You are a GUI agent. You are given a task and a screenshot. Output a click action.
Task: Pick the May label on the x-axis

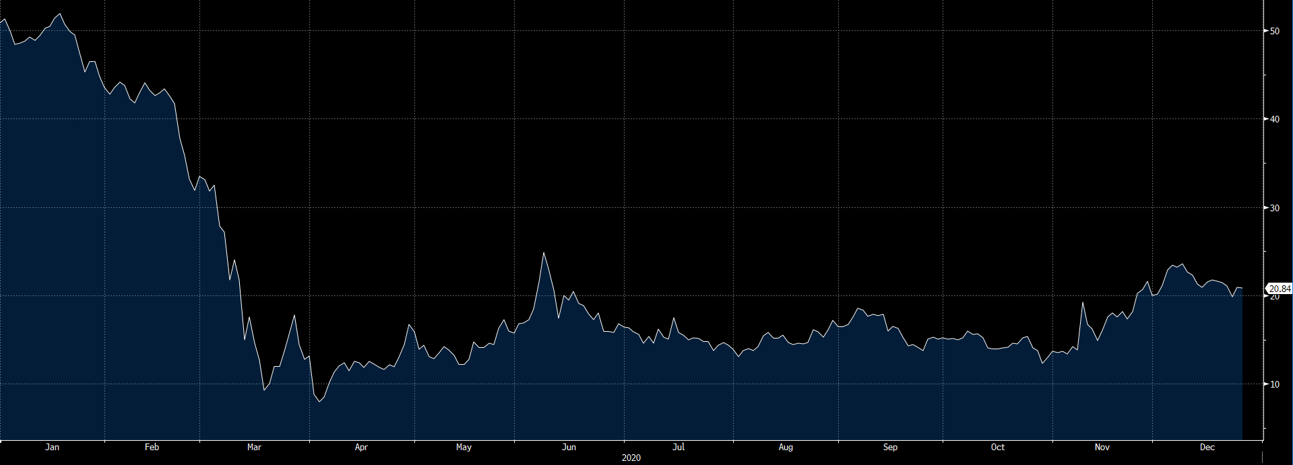point(464,447)
